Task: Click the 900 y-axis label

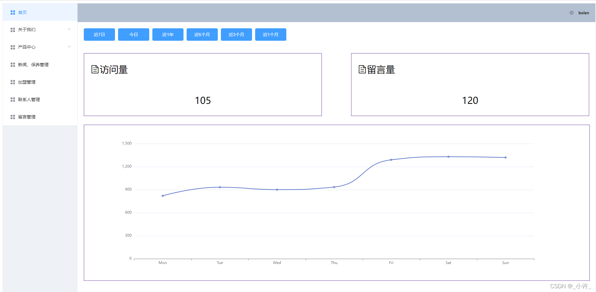Action: tap(128, 189)
